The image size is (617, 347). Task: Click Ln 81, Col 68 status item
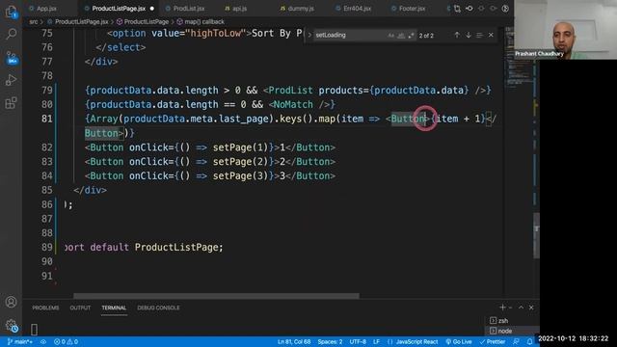(x=294, y=341)
